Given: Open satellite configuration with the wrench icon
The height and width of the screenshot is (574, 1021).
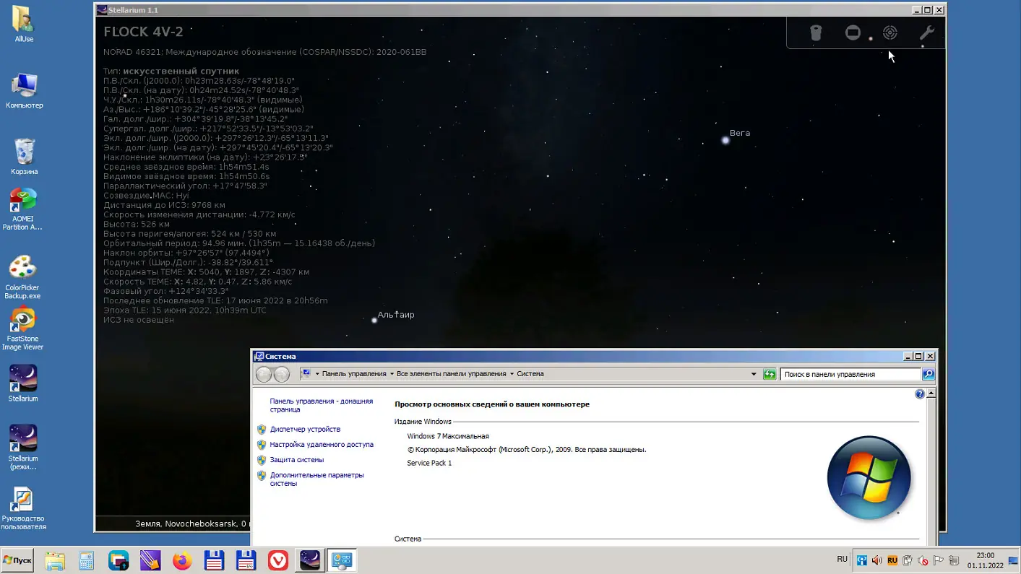Looking at the screenshot, I should pos(927,32).
